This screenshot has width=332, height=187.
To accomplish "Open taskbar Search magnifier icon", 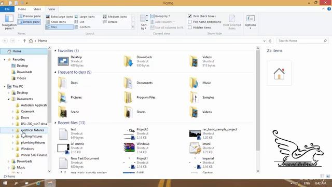I will point(16,183).
